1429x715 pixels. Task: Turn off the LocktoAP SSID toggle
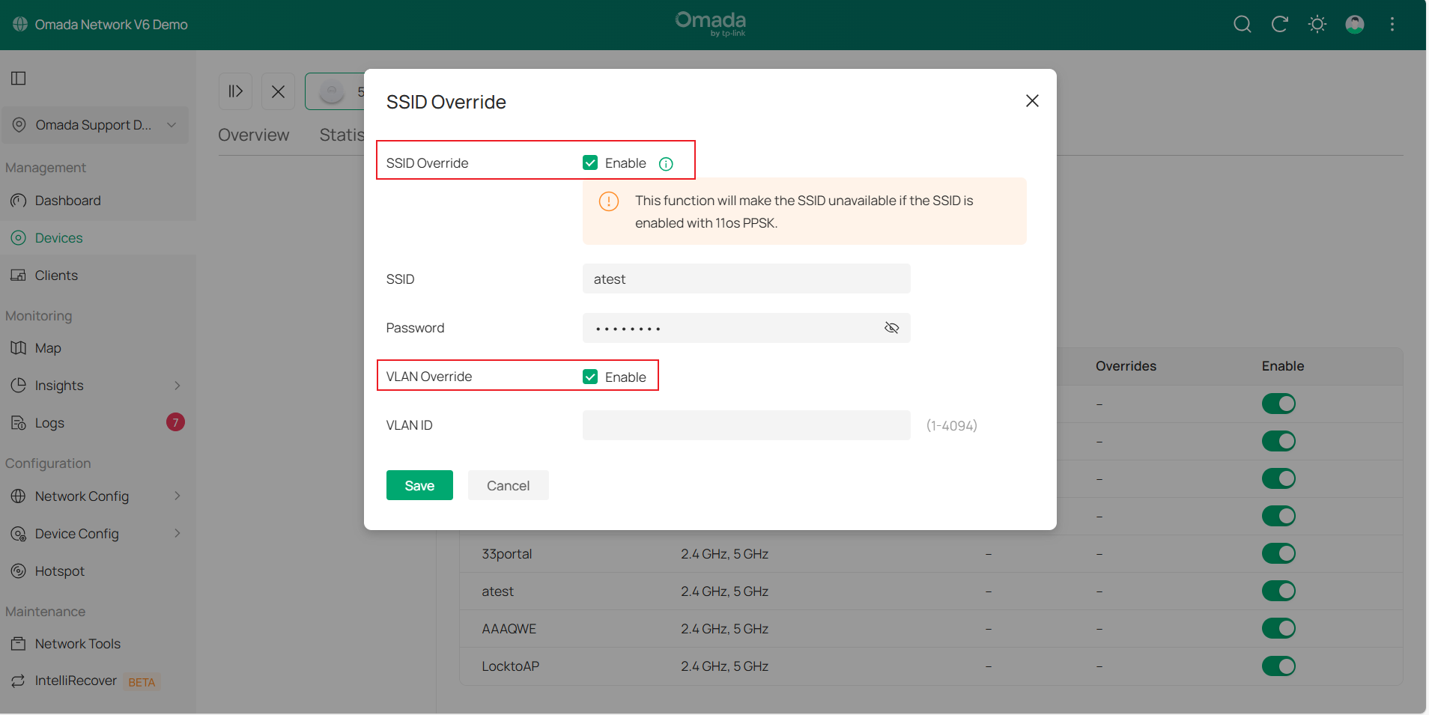coord(1278,666)
